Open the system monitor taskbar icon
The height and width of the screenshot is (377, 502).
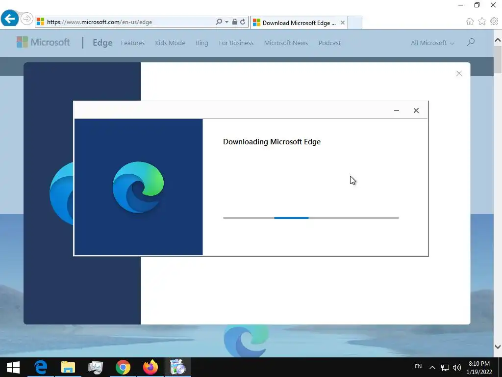click(96, 367)
